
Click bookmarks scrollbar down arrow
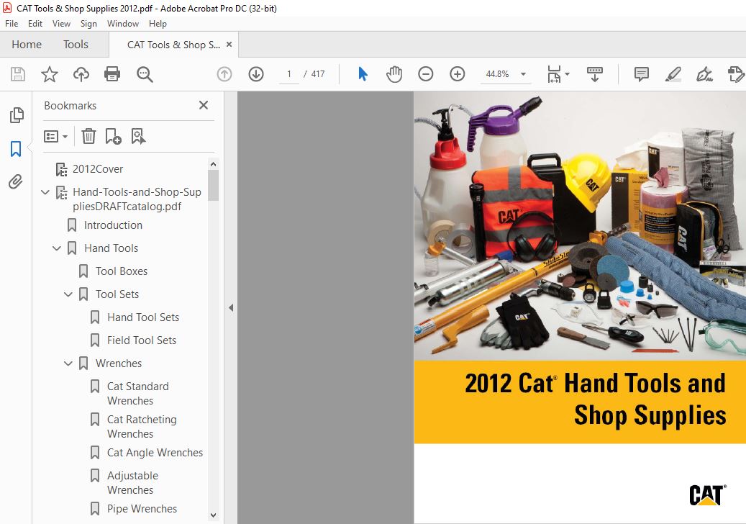click(214, 515)
